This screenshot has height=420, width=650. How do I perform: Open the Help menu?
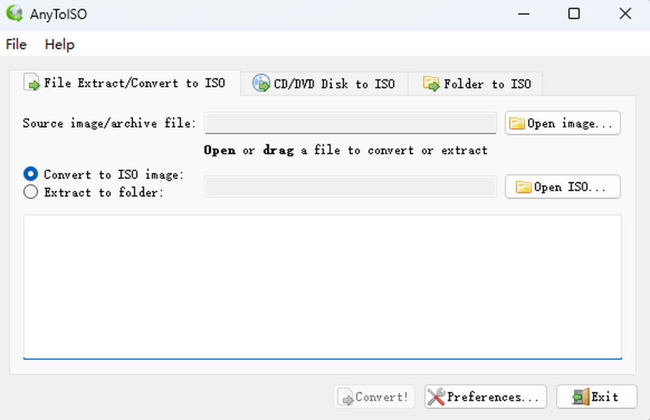60,44
